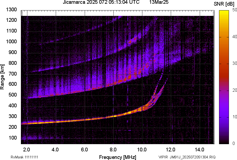Click colorbar tick value 30
Image resolution: width=237 pixels, height=160 pixels.
235,63
